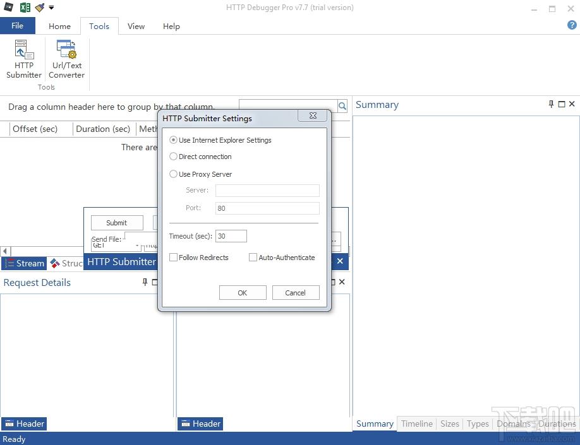Click the proxy Server input field

point(267,191)
